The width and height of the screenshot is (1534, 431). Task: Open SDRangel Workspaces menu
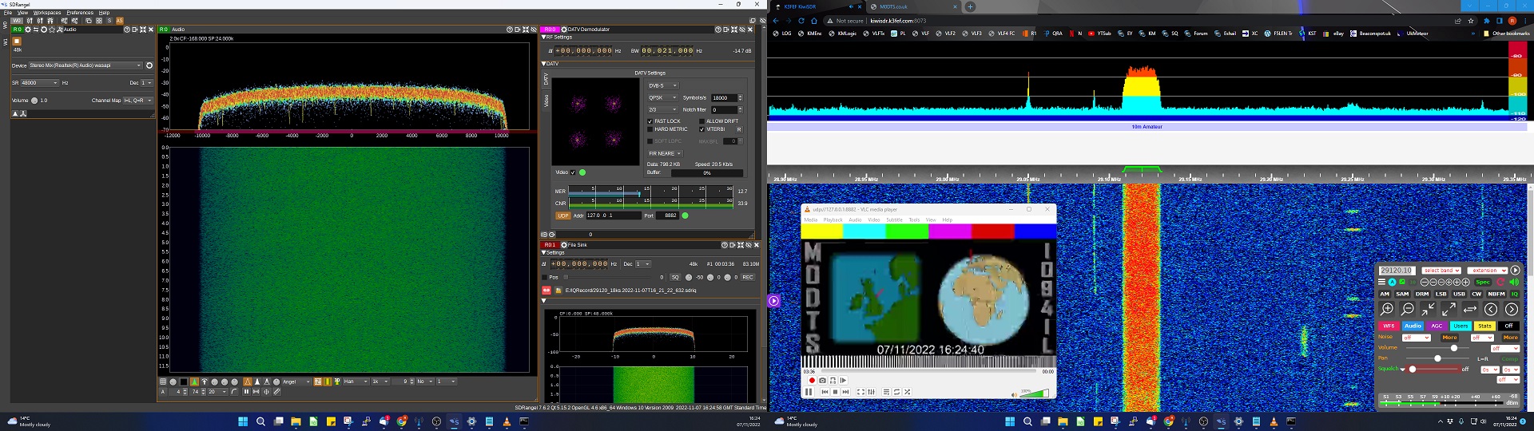coord(46,13)
